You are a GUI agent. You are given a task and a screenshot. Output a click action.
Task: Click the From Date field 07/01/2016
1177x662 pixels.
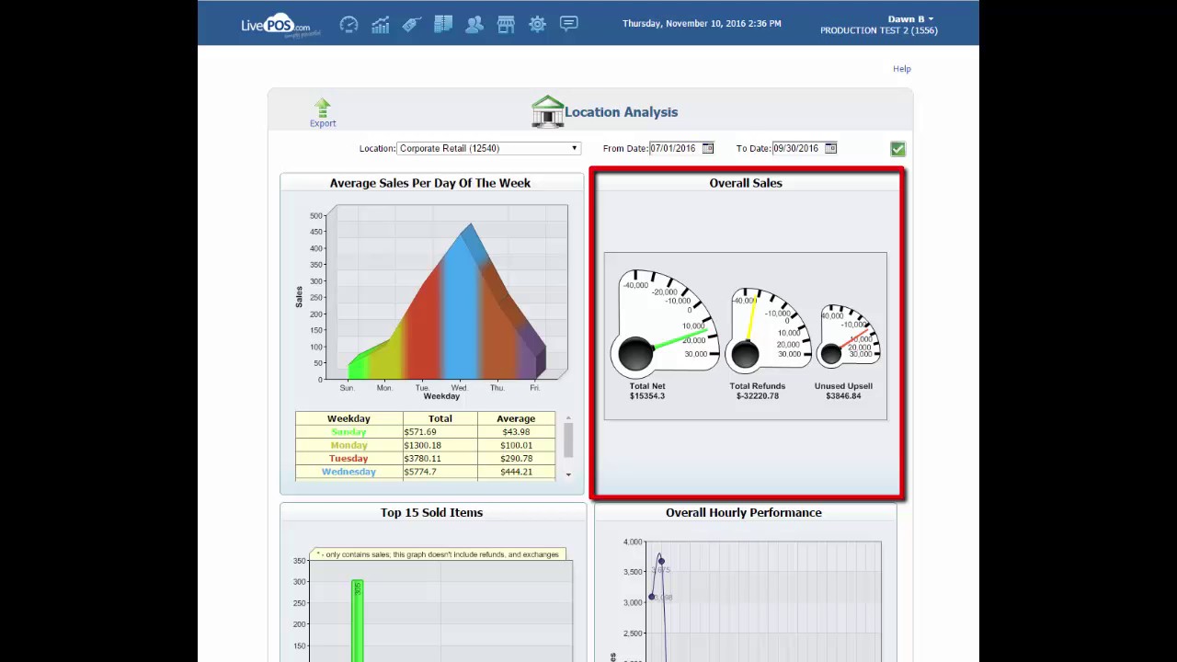pyautogui.click(x=675, y=148)
